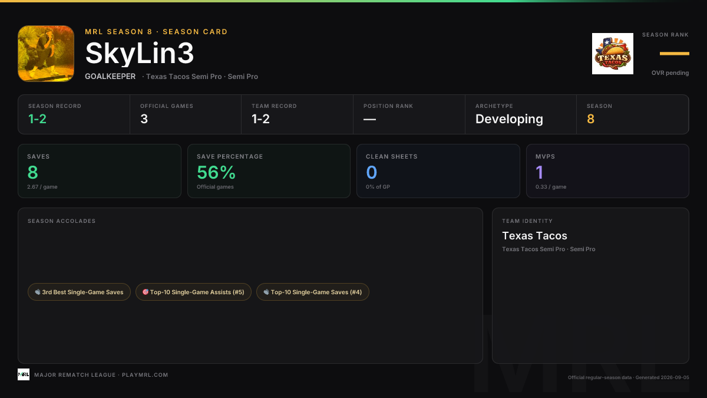Click the glove icon on 3rd Best badge
The height and width of the screenshot is (398, 707).
point(38,292)
